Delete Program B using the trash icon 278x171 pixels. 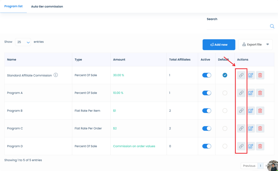click(260, 111)
